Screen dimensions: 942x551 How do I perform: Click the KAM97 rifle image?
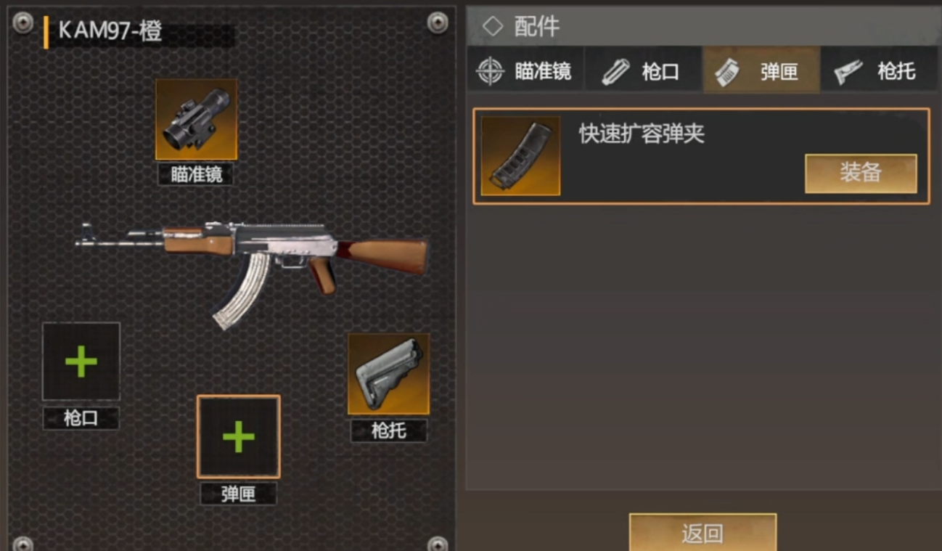click(x=251, y=268)
